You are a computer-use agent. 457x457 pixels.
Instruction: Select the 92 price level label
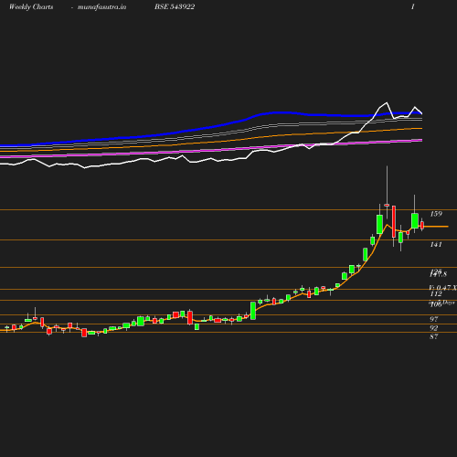coord(434,328)
